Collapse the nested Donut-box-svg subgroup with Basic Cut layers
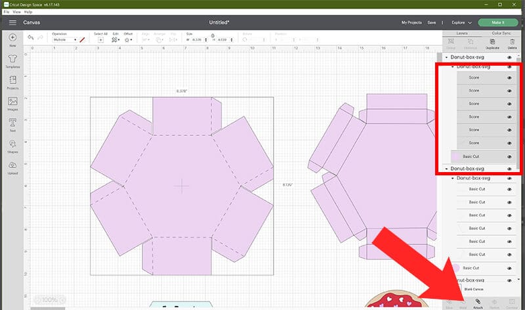The image size is (525, 310). 453,178
